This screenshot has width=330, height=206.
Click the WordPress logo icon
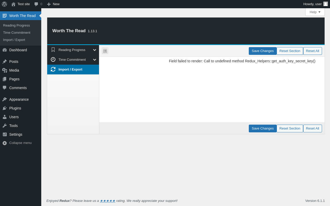coord(4,4)
